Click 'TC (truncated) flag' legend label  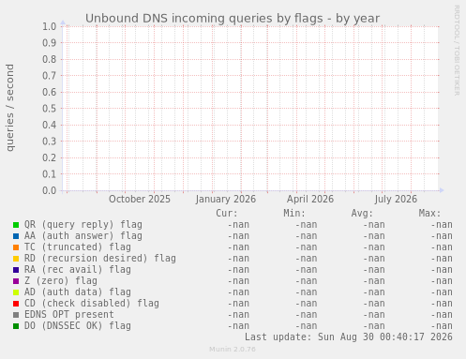pos(78,247)
